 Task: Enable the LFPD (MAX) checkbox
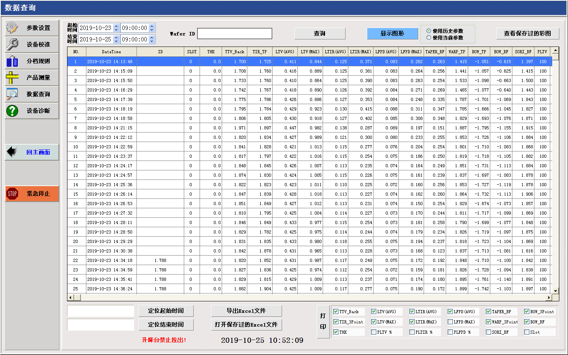point(450,322)
